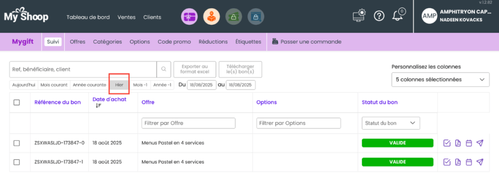Click the search magnifier icon

click(164, 69)
